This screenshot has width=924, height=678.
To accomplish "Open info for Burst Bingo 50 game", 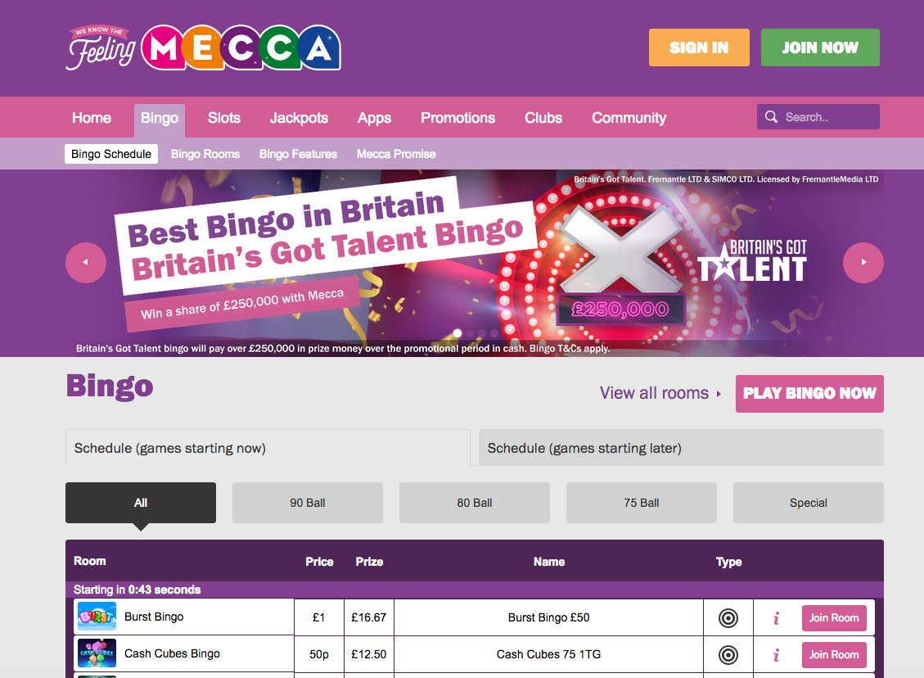I will [x=775, y=617].
